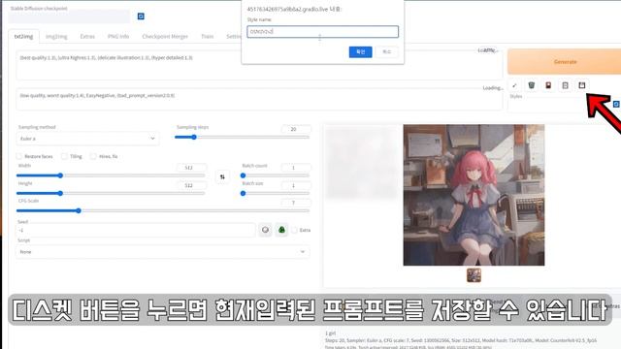Open the Extras tab
This screenshot has width=621, height=349.
click(87, 37)
